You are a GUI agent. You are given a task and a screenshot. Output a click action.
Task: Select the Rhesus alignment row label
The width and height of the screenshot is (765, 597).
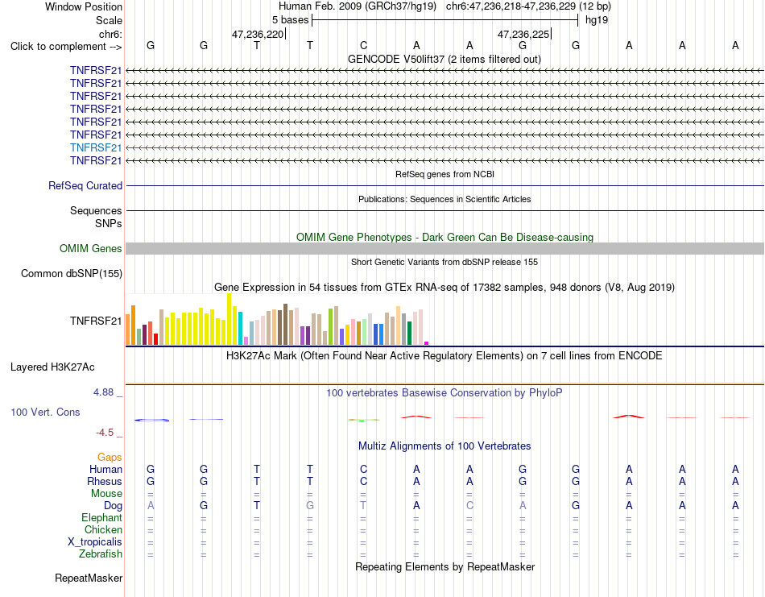tap(105, 481)
